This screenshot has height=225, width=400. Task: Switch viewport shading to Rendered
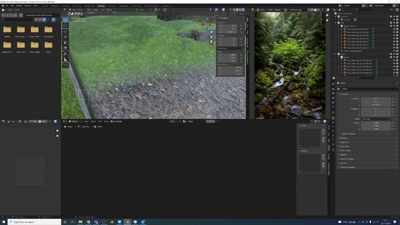pos(243,10)
